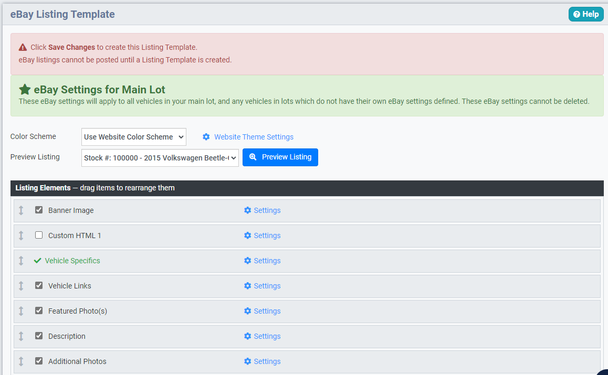Uncheck the Description checkbox
Viewport: 608px width, 375px height.
tap(39, 336)
